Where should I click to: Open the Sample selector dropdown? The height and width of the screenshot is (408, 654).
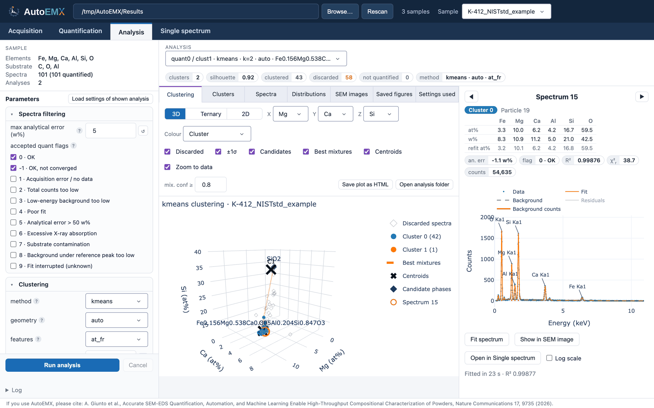pyautogui.click(x=506, y=11)
